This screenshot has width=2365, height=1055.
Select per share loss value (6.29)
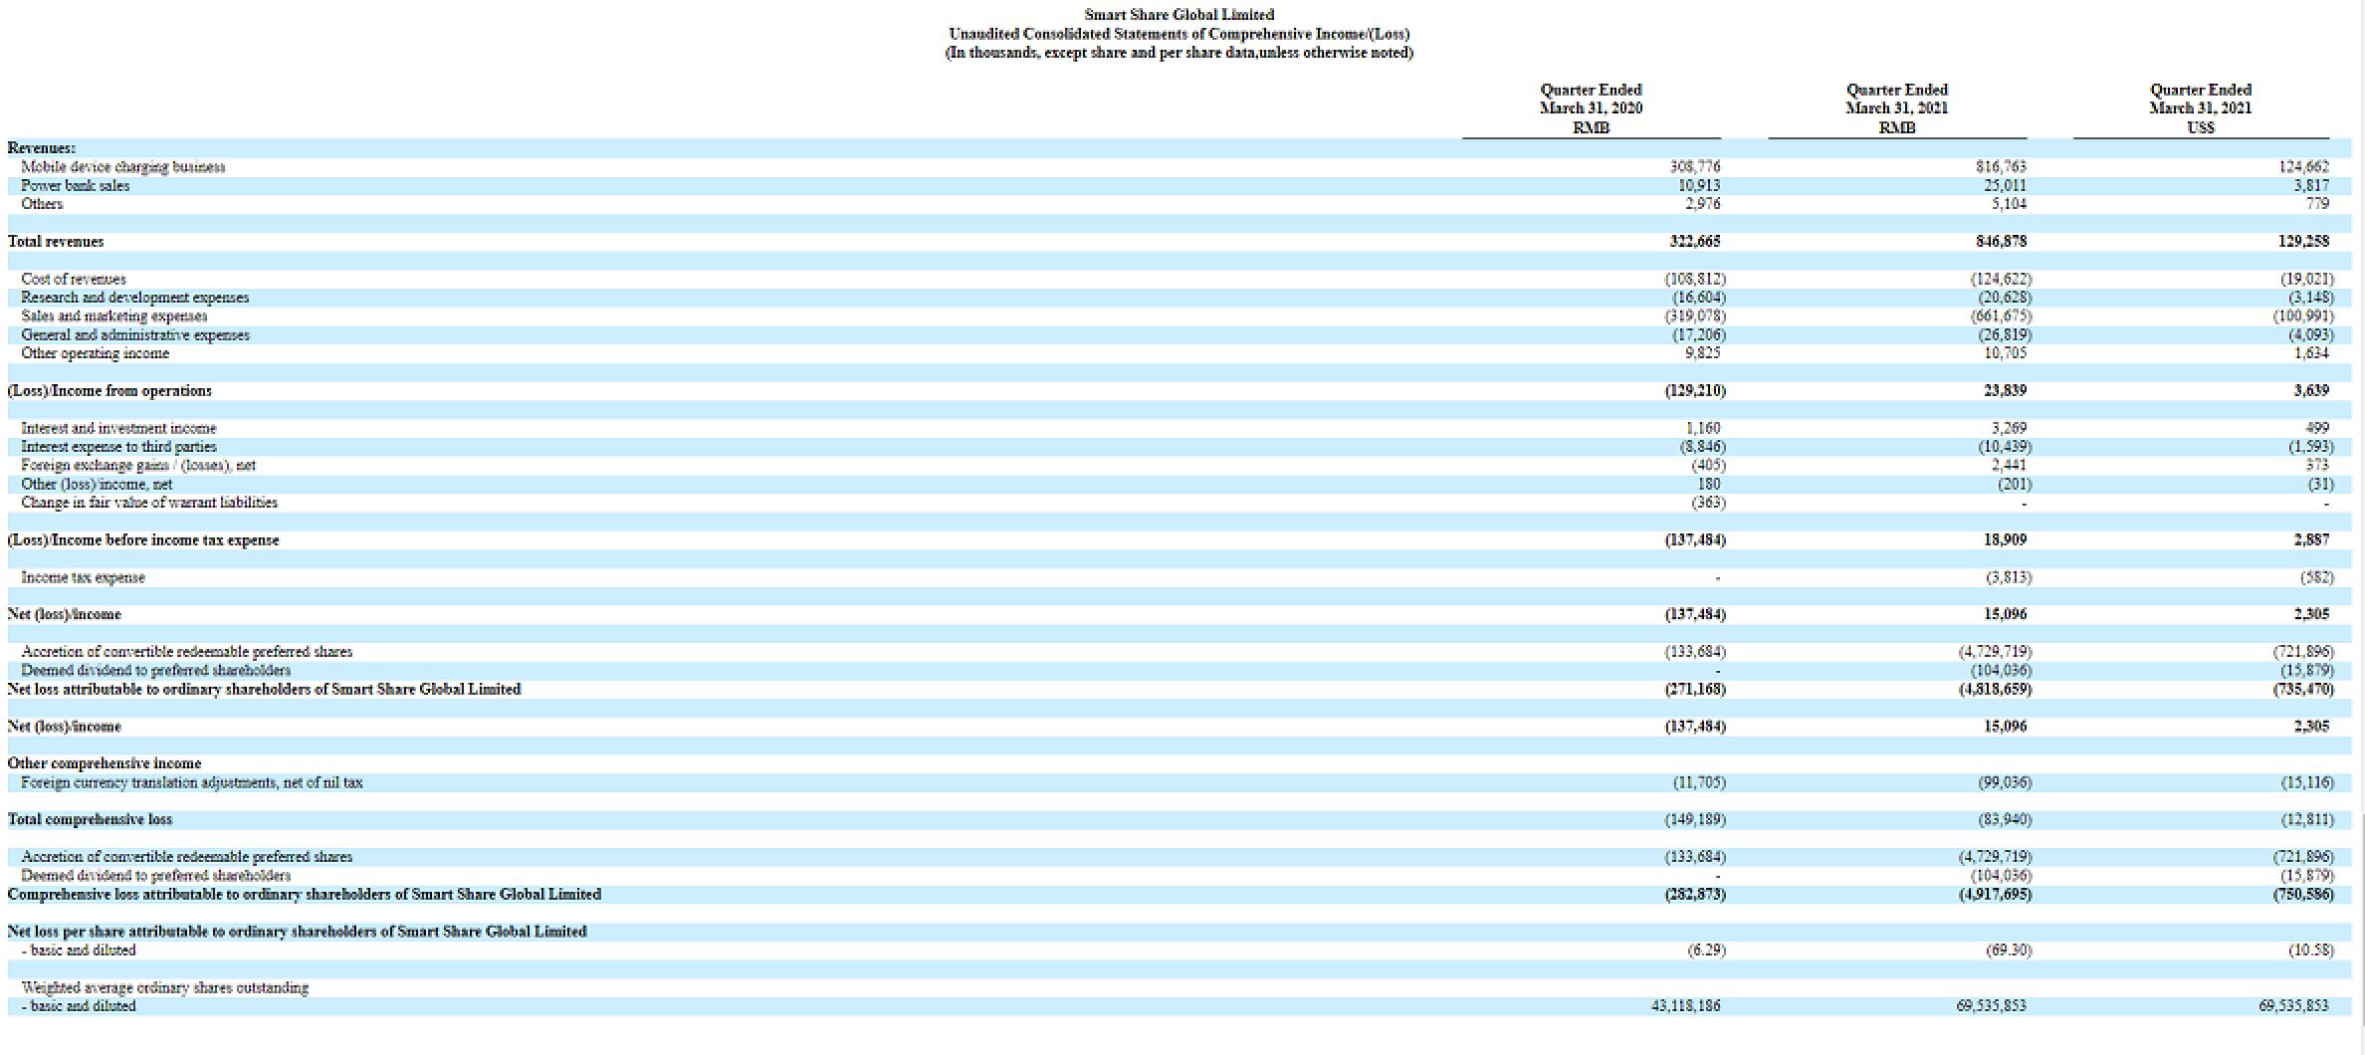point(1706,949)
